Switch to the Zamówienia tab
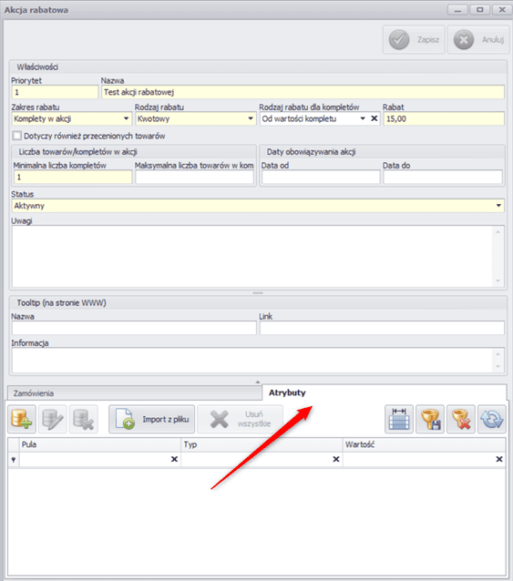The image size is (513, 581). (134, 393)
